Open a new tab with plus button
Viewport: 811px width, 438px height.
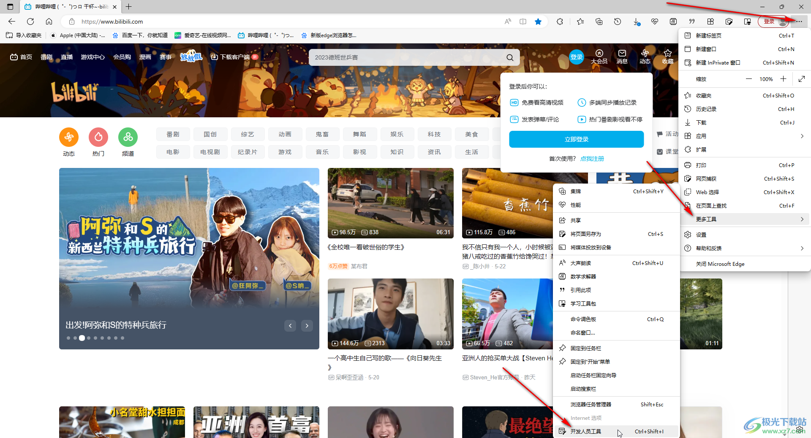click(x=129, y=6)
